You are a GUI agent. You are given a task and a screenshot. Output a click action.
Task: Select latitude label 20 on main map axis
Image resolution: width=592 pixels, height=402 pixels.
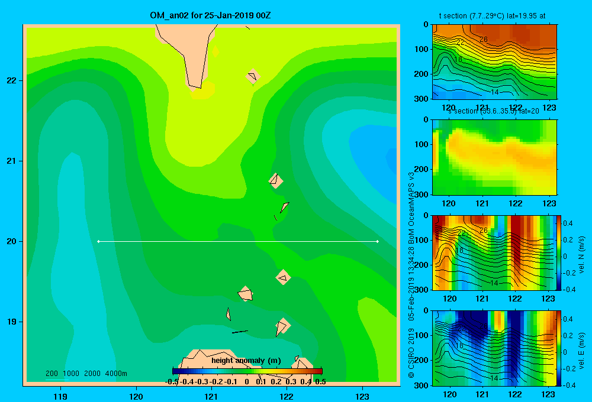12,241
